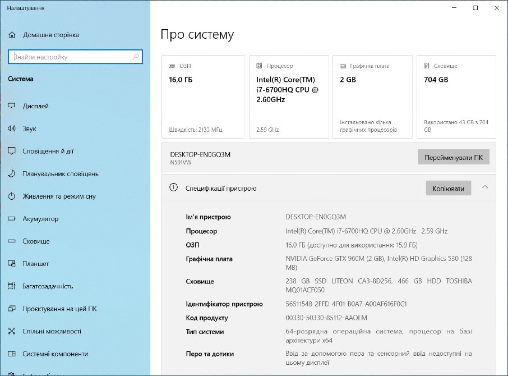Click the ОЗП 16,0 ГБ card
Screen dimensions: 508x376
coord(203,97)
